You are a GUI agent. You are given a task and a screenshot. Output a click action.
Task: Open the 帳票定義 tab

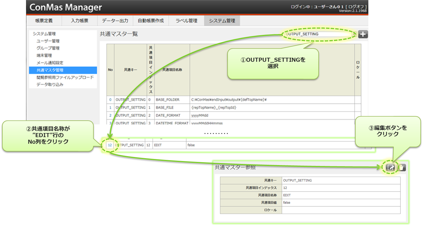tap(44, 21)
